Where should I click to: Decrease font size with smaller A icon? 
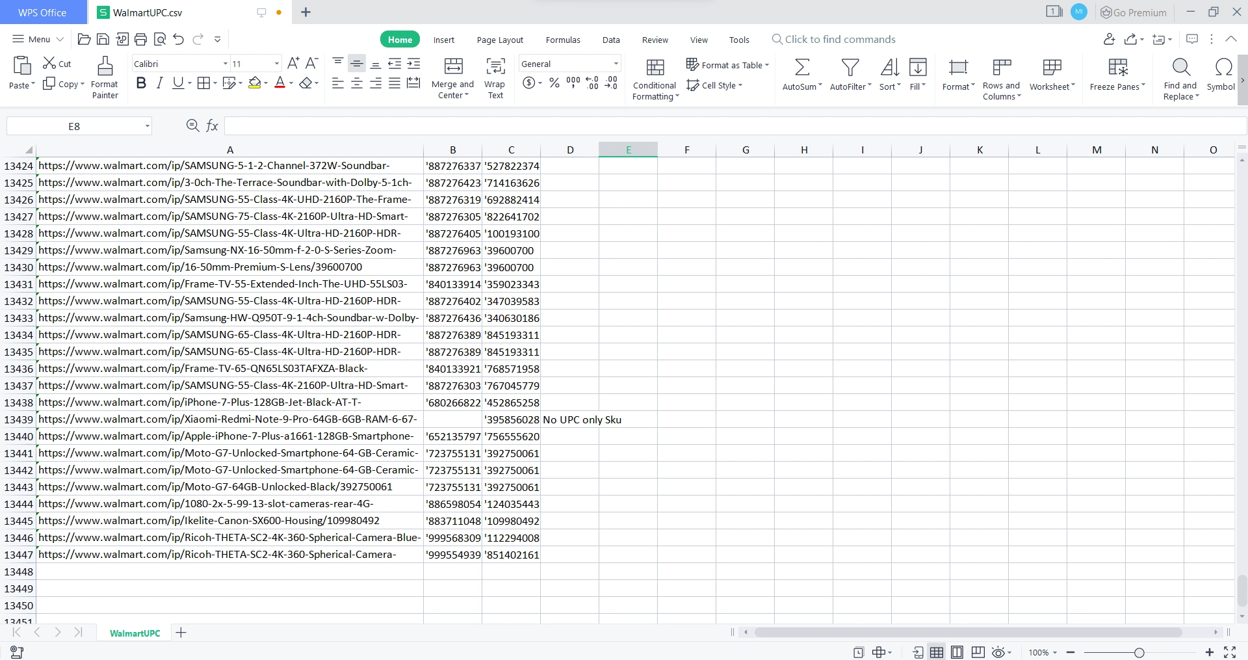(311, 63)
